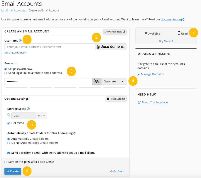Open the MB storage unit dropdown
This screenshot has height=178, width=201.
(41, 116)
